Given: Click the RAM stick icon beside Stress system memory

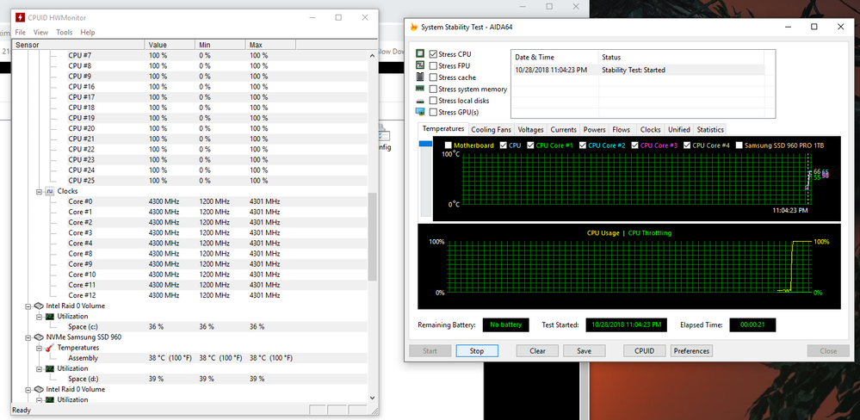Looking at the screenshot, I should [420, 89].
